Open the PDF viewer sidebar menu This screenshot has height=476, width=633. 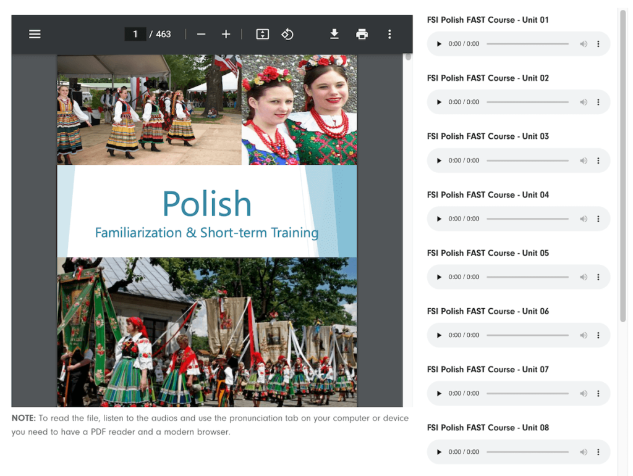click(35, 34)
